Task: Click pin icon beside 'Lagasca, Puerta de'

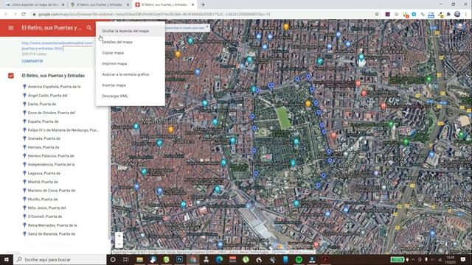Action: pyautogui.click(x=24, y=173)
